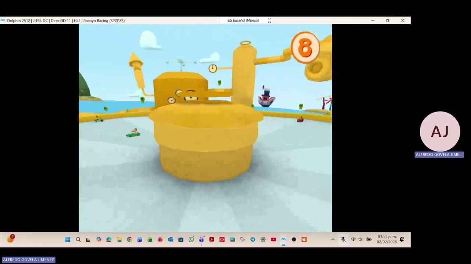Close the Dolphin emulator window
The height and width of the screenshot is (264, 471).
coord(403,21)
